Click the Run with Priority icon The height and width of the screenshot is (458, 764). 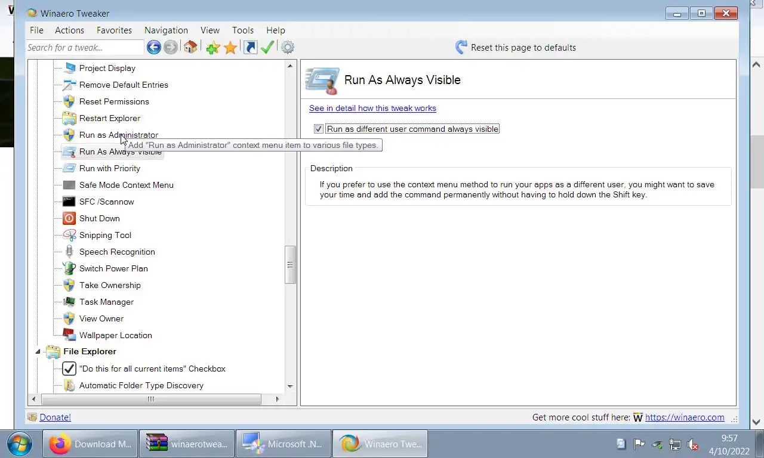[x=69, y=168]
